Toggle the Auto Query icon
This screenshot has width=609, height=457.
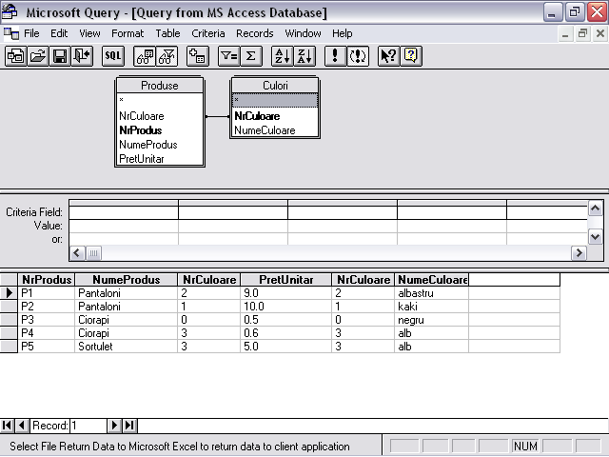358,56
